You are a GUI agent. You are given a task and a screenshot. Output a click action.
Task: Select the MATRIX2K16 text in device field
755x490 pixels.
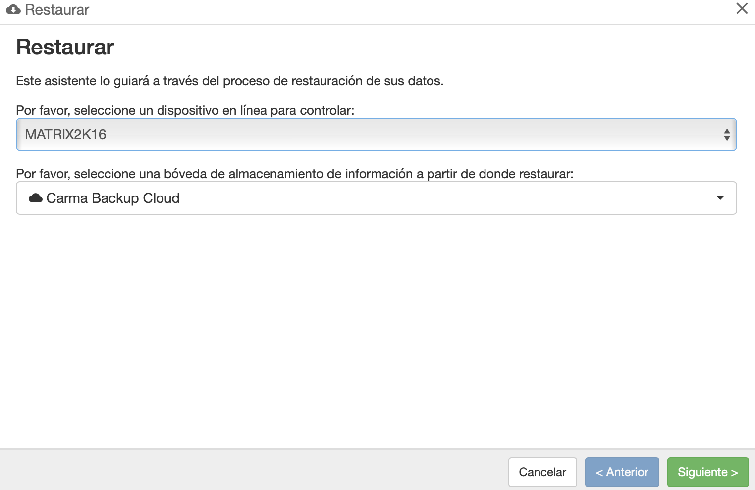point(65,135)
